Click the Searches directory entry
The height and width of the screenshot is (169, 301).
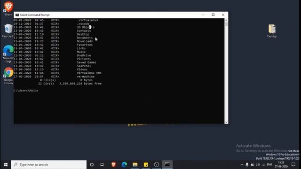(x=84, y=66)
